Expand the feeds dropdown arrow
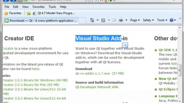The image size is (184, 103). (x=109, y=20)
